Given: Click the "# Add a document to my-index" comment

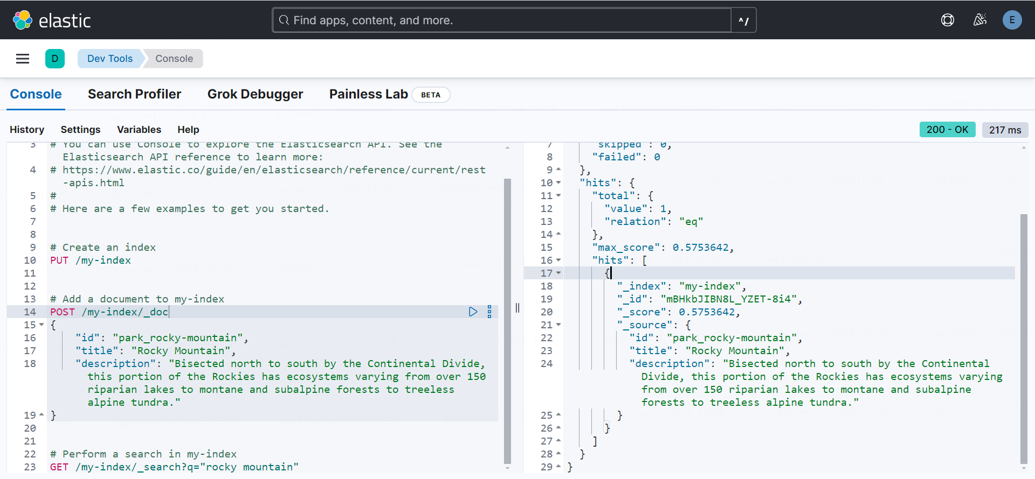Looking at the screenshot, I should (137, 299).
